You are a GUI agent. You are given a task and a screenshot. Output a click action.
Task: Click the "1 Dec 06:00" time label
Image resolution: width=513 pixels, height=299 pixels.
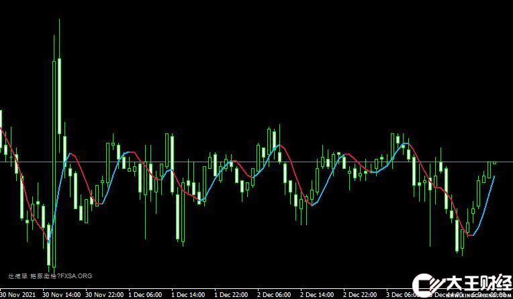click(145, 294)
